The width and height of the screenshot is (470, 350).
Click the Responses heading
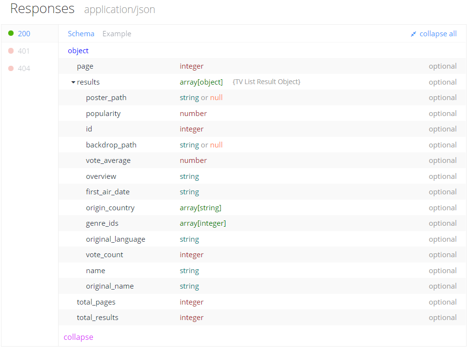click(42, 9)
